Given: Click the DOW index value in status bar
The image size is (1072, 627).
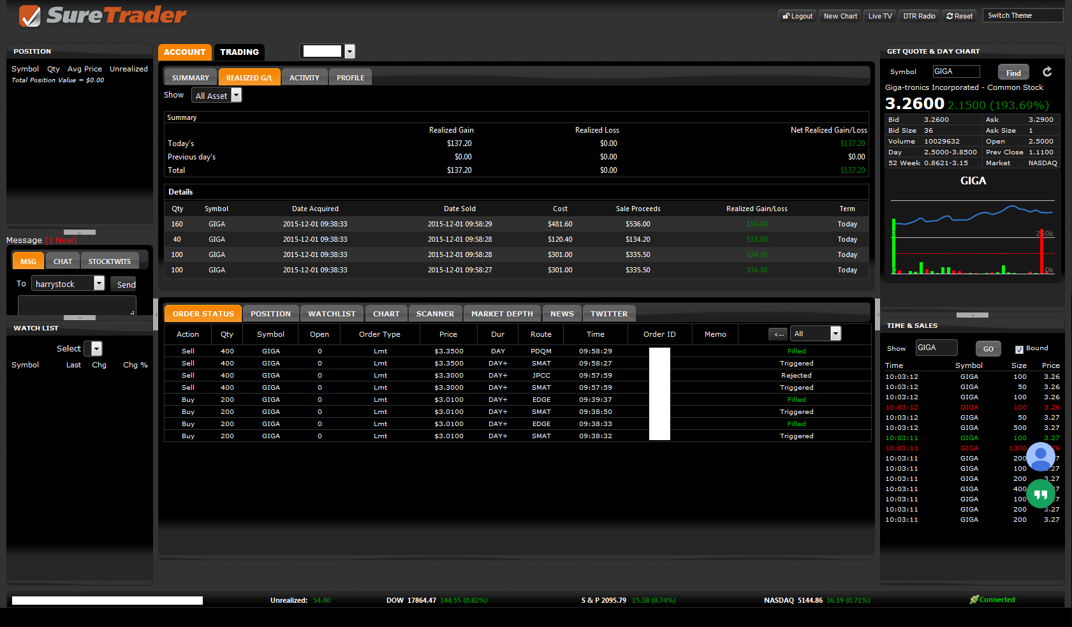Looking at the screenshot, I should coord(422,600).
